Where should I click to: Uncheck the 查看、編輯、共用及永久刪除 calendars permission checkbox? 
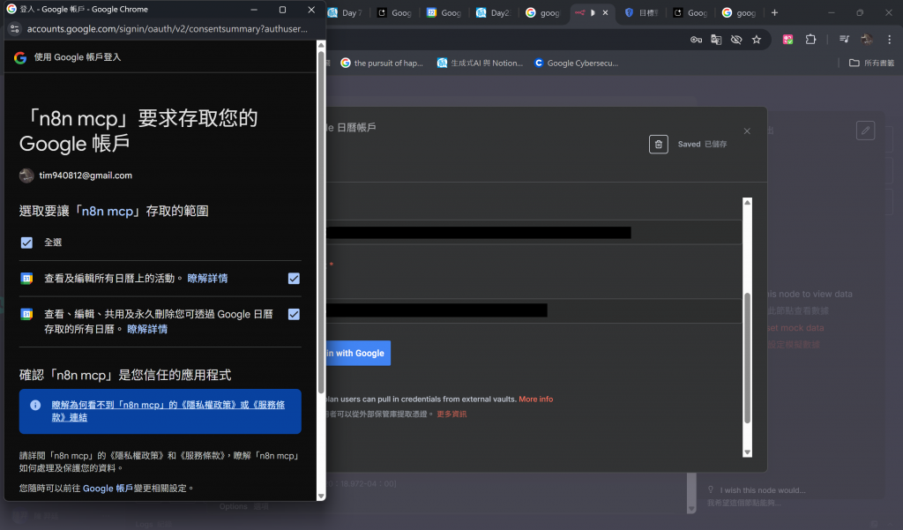[294, 315]
